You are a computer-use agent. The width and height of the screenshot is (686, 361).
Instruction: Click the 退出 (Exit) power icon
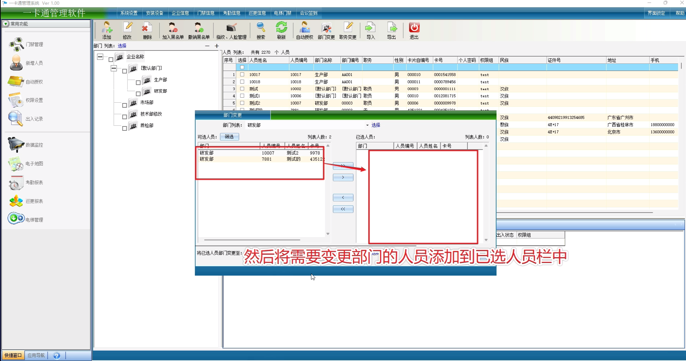(414, 30)
